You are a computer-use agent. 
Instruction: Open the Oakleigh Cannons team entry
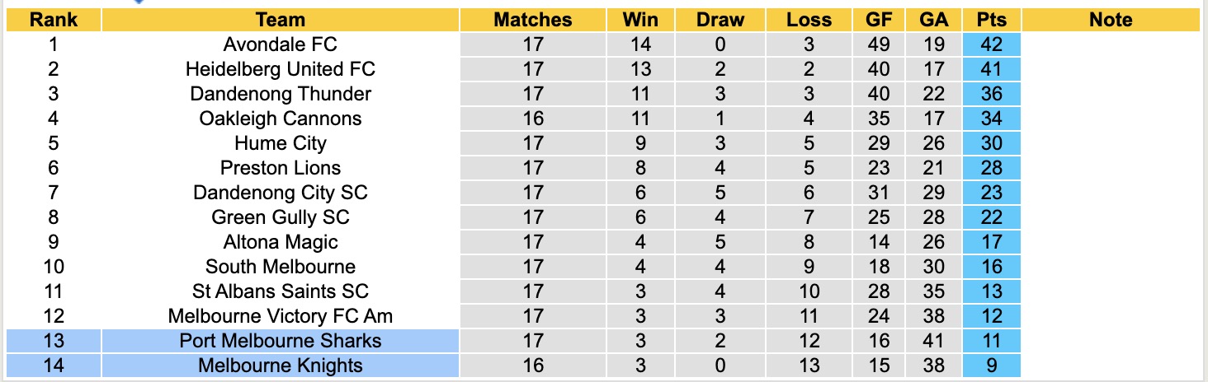(x=280, y=119)
